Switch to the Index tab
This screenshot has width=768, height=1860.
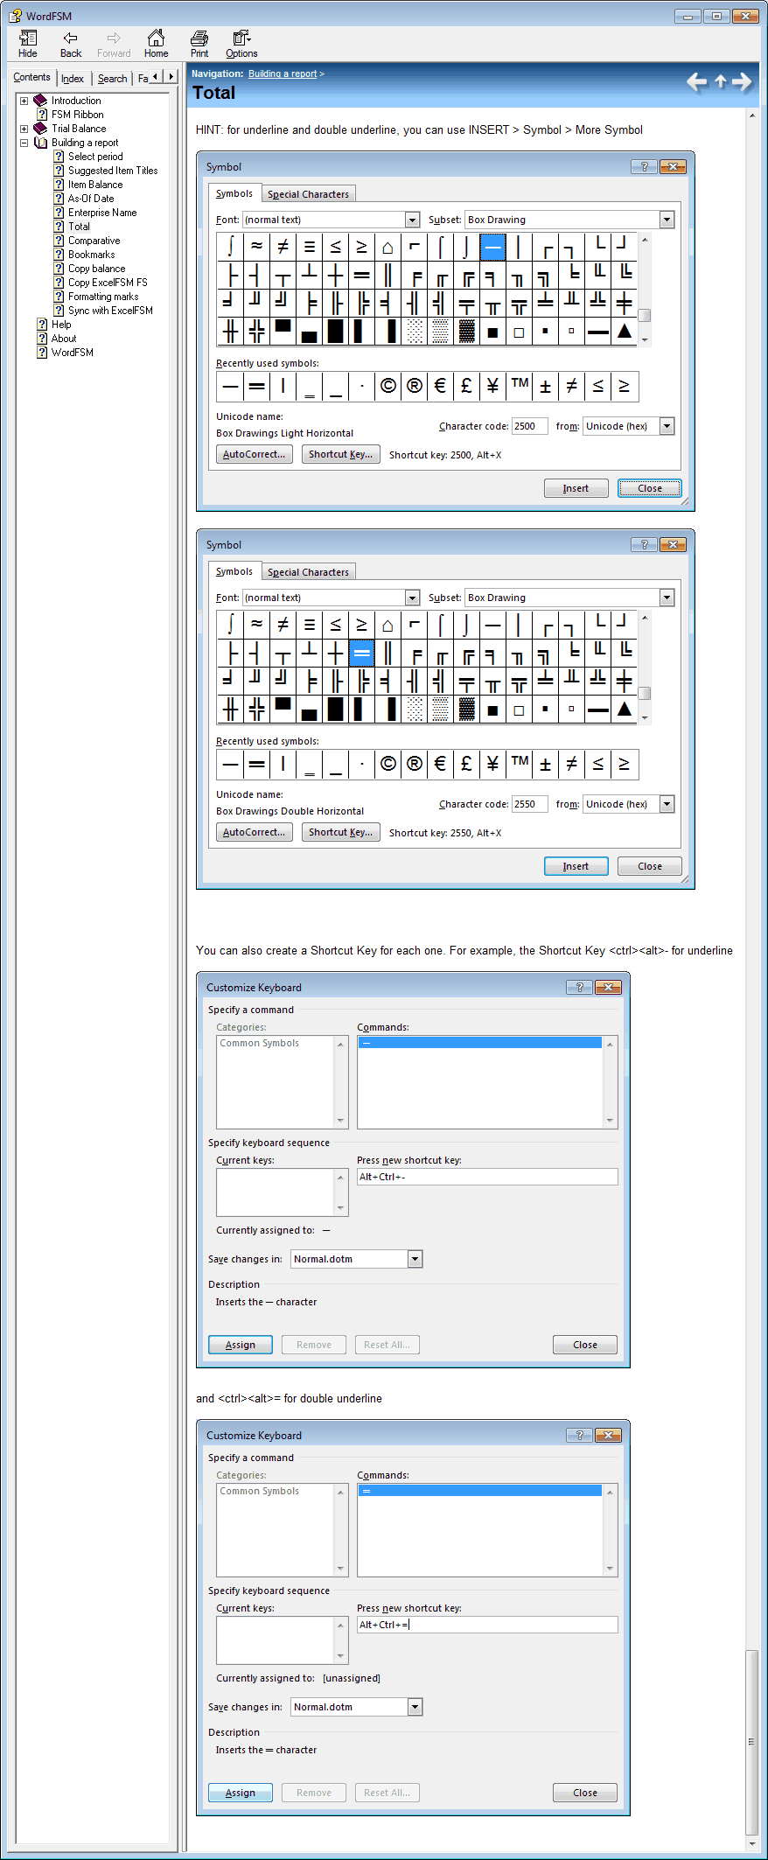[x=73, y=79]
